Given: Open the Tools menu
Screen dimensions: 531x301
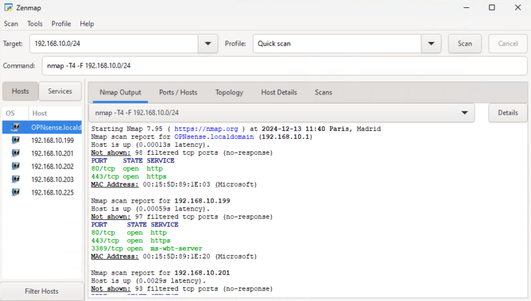Looking at the screenshot, I should point(35,24).
